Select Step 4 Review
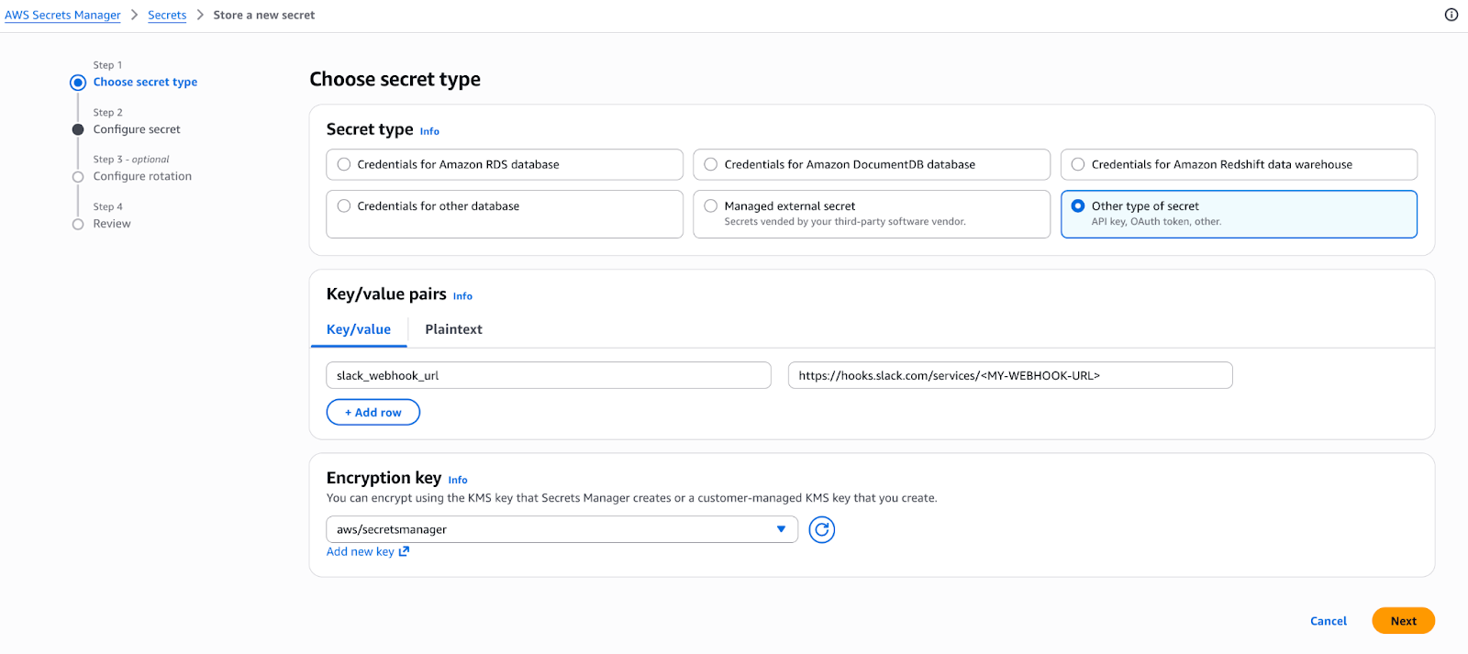This screenshot has height=654, width=1468. (112, 224)
